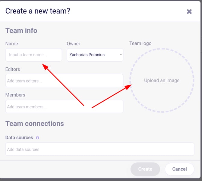
Task: Click the Add team editors field
Action: coord(64,81)
